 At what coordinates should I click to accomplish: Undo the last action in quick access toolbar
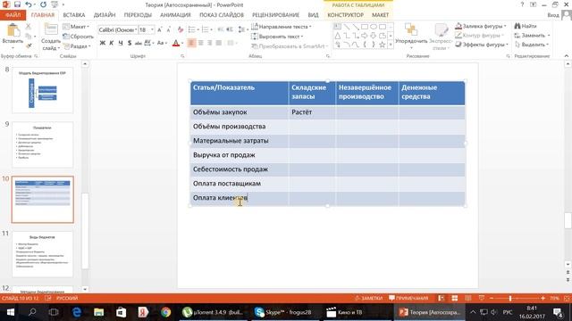29,4
